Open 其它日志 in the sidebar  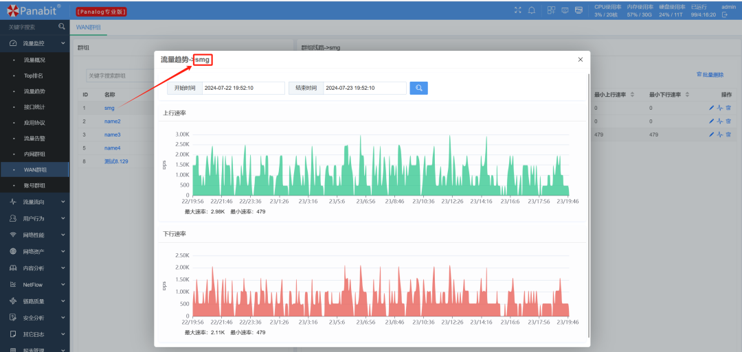tap(34, 334)
